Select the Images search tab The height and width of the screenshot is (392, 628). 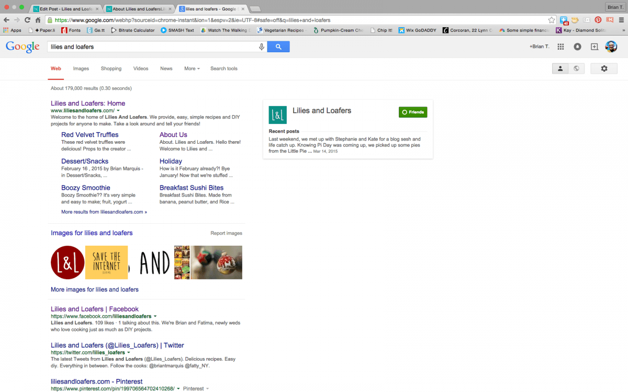tap(81, 68)
